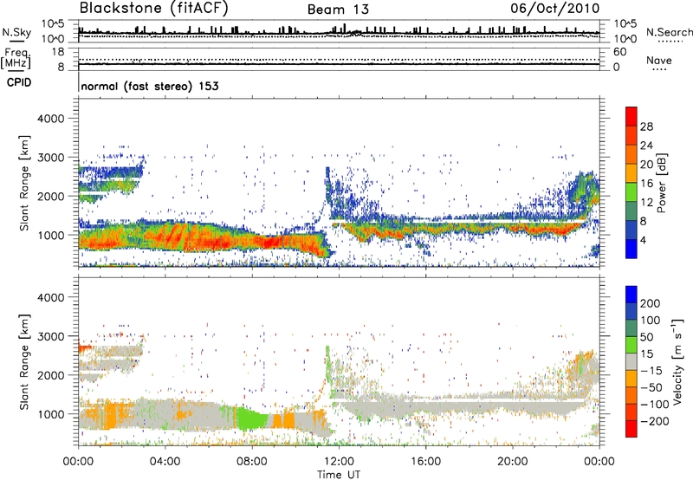Click 'normal (fast stereo) 153' text
Screen dimensions: 693x480
[150, 86]
